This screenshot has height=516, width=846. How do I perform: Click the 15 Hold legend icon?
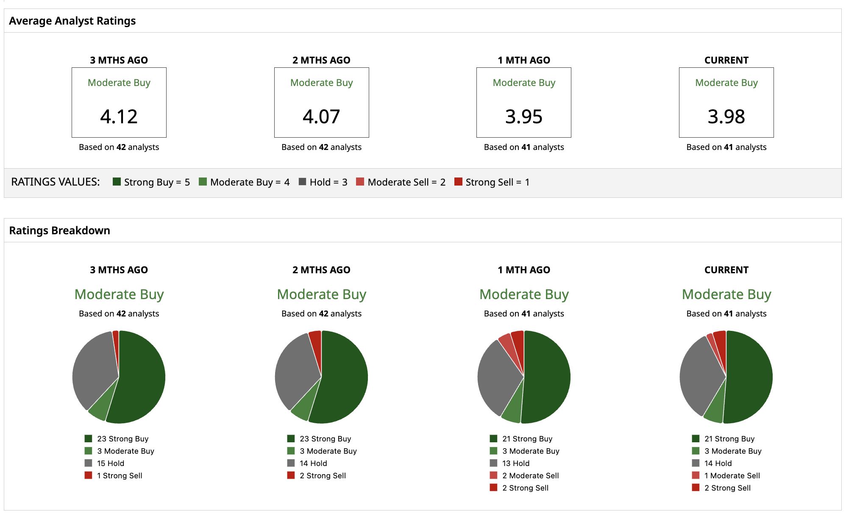click(x=88, y=463)
